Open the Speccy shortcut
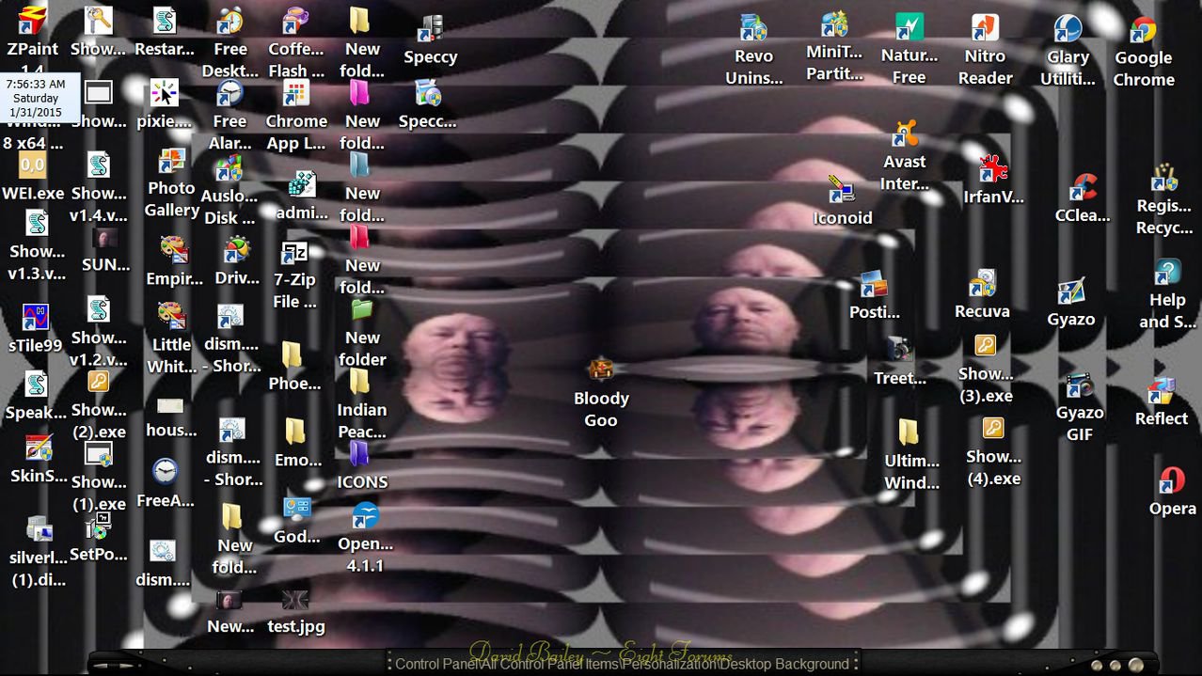1202x676 pixels. [430, 30]
